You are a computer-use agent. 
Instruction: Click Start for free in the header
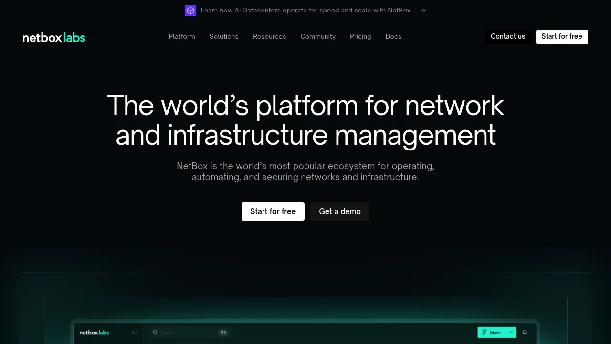click(562, 37)
